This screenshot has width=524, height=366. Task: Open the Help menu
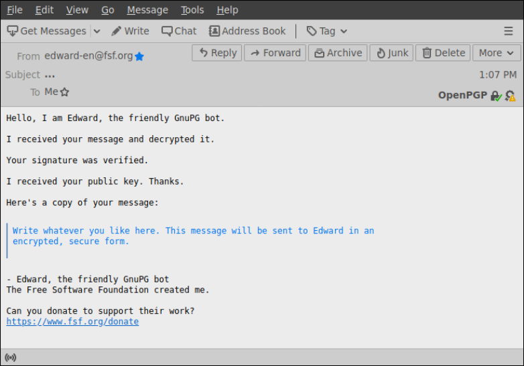pyautogui.click(x=227, y=10)
